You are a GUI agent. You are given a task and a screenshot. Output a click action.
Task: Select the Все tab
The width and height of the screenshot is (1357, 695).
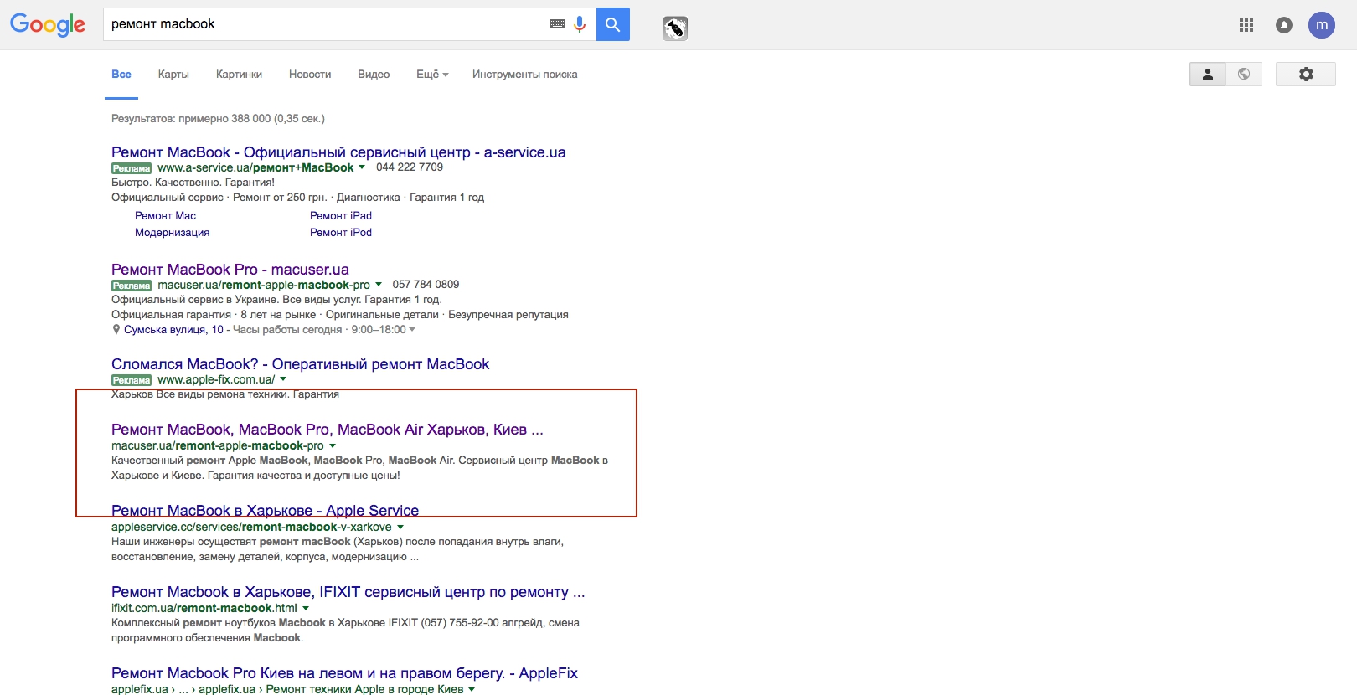[x=121, y=75]
